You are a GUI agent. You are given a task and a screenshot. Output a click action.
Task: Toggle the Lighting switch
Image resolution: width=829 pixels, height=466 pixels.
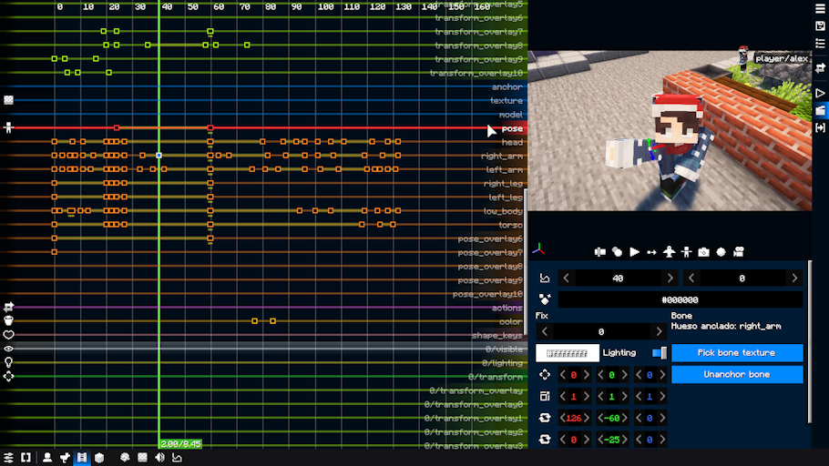(659, 353)
